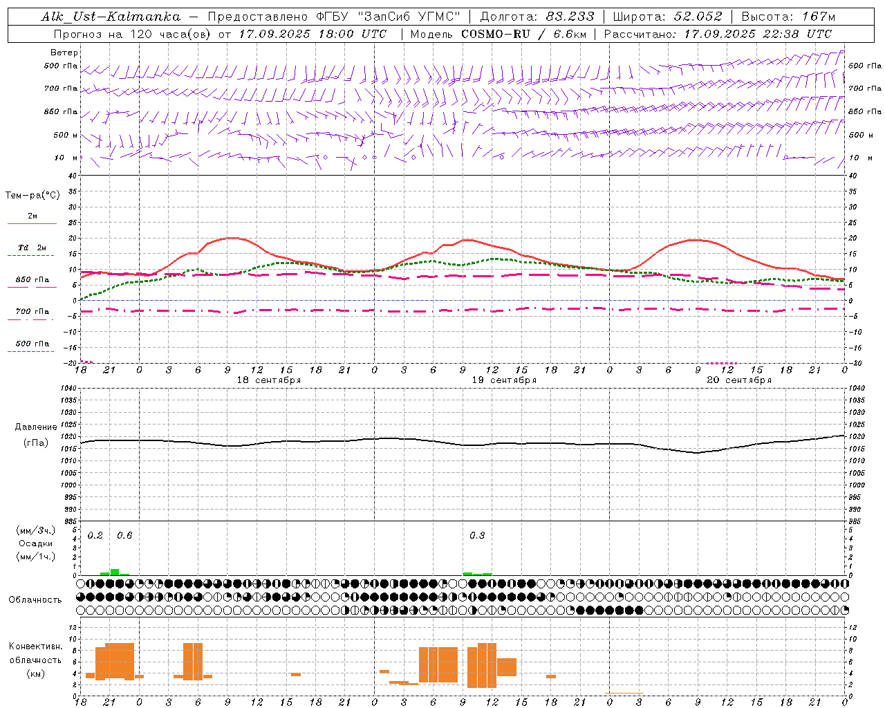Click the (мм/1ч.) precipitation unit label
Screen dimensions: 885x708
click(35, 557)
